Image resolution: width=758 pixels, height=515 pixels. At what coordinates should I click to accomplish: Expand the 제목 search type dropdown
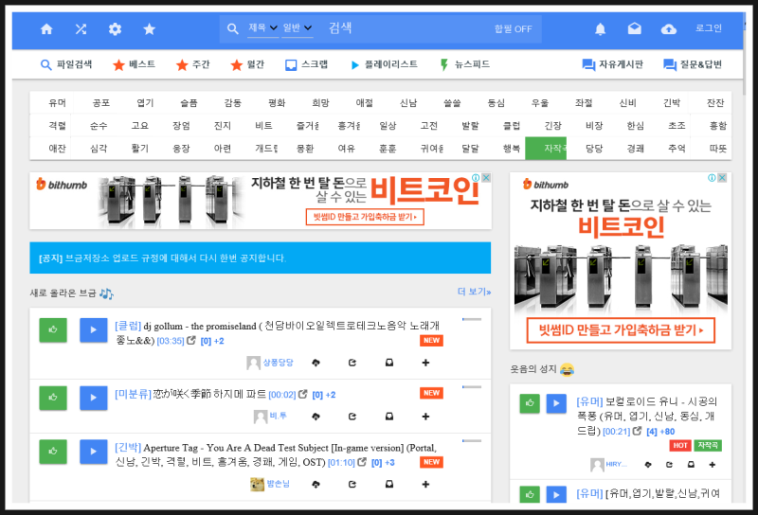tap(263, 28)
